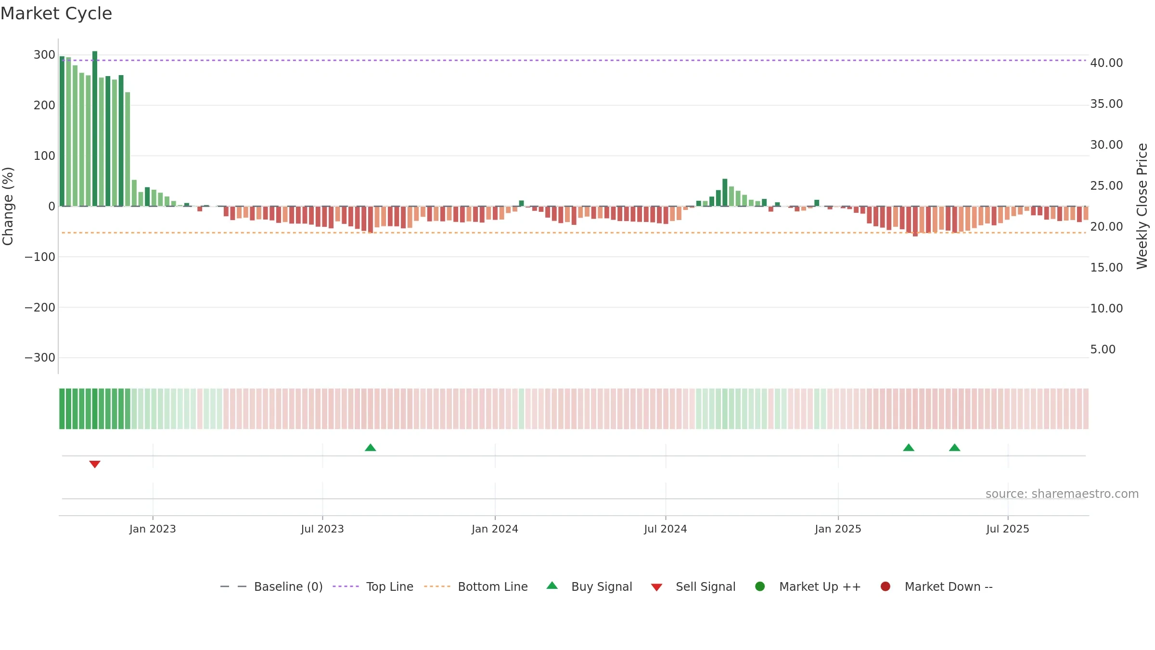Click the tallest dark green bar near 300
1155x650 pixels.
pyautogui.click(x=95, y=129)
